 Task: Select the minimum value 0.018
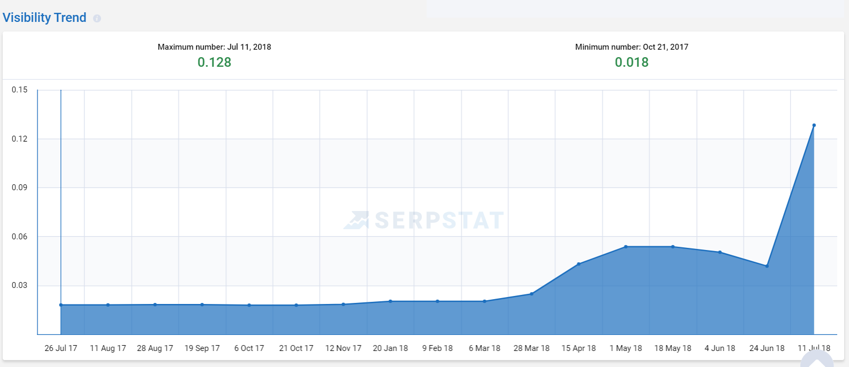pyautogui.click(x=631, y=63)
